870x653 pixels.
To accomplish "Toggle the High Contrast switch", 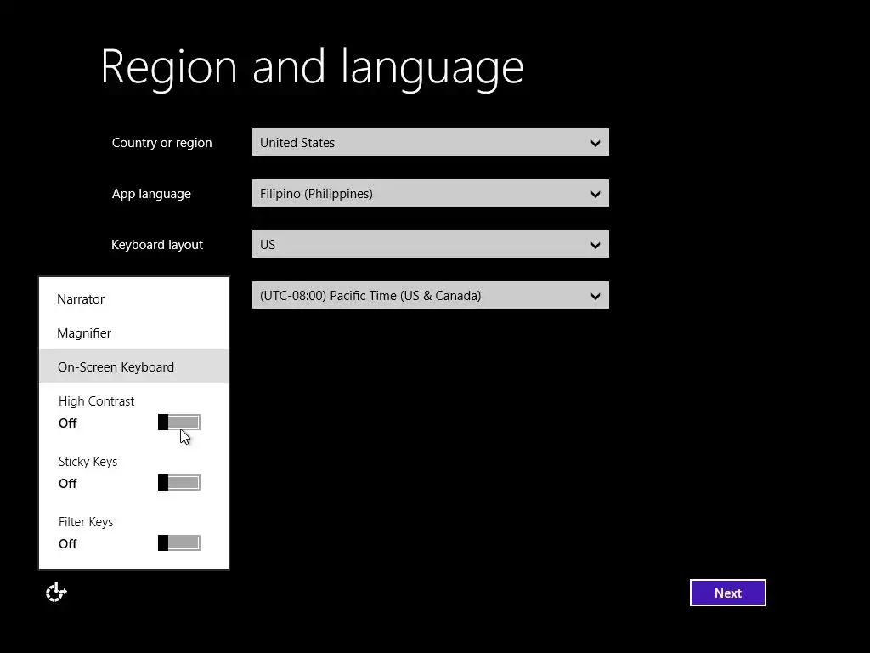I will pyautogui.click(x=178, y=423).
